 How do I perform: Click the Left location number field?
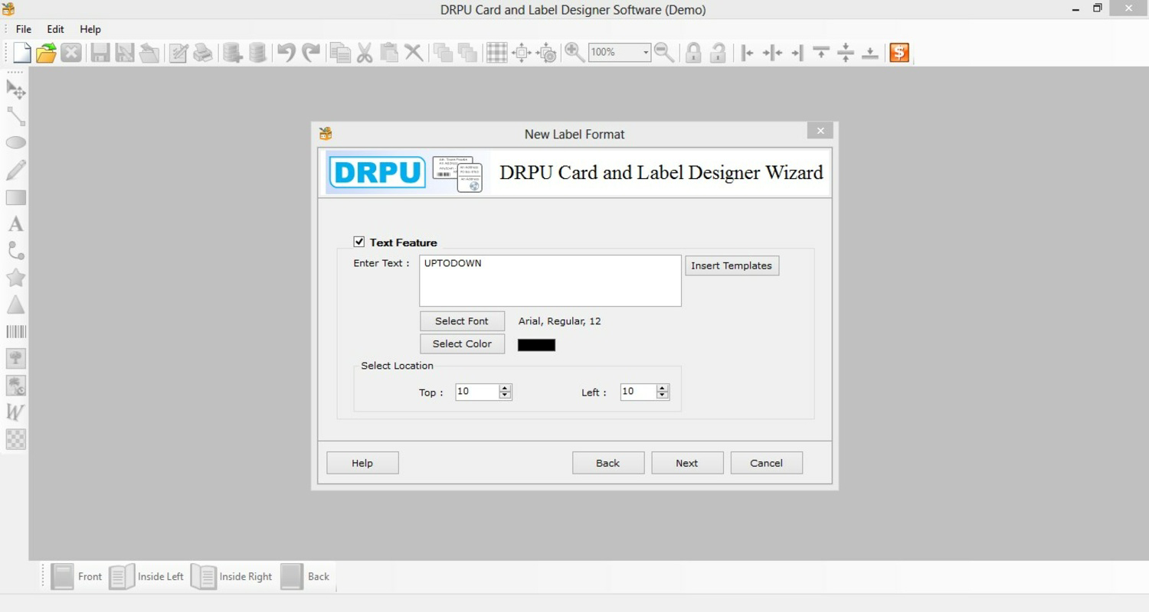coord(639,392)
